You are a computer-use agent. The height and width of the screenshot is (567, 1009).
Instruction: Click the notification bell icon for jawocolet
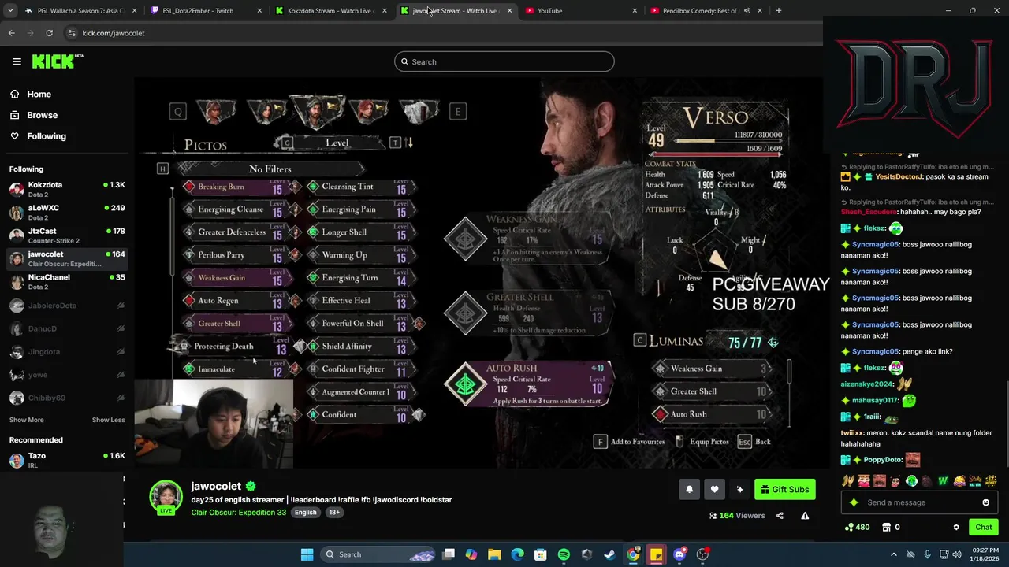coord(689,489)
